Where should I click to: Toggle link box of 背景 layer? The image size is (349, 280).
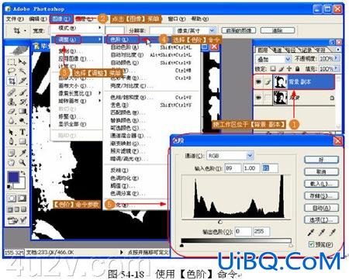tap(268, 98)
